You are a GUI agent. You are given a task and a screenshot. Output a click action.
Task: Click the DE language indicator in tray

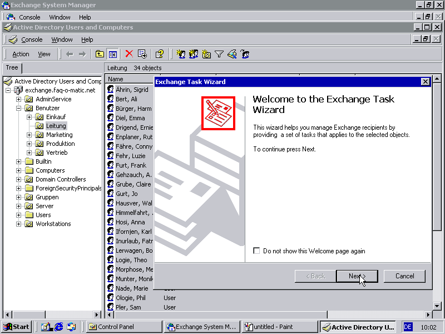point(408,327)
